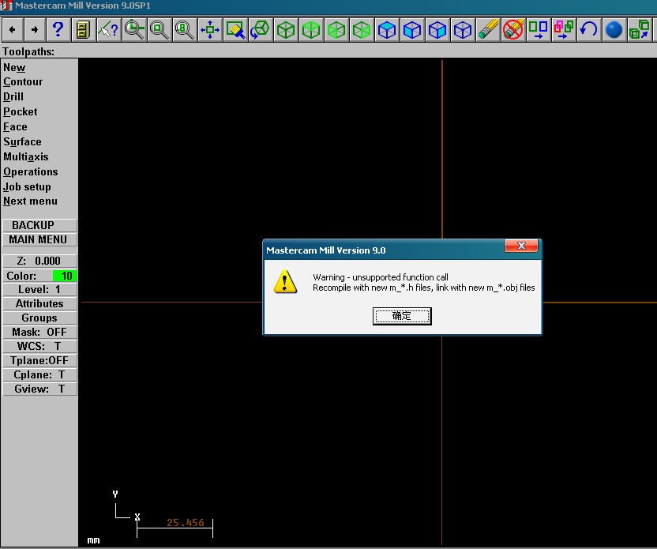This screenshot has width=657, height=549.
Task: Go to next toolbar page arrow
Action: (35, 30)
